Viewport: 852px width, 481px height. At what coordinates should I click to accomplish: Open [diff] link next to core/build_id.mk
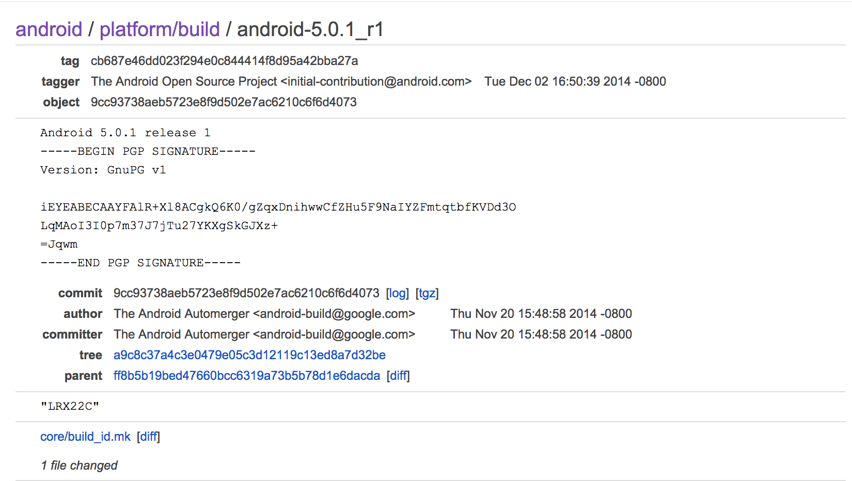click(x=149, y=437)
